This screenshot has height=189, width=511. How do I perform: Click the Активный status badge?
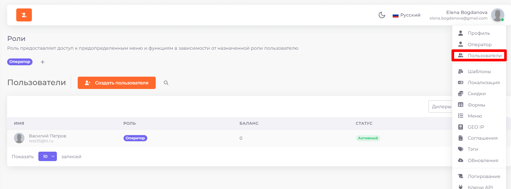click(368, 138)
